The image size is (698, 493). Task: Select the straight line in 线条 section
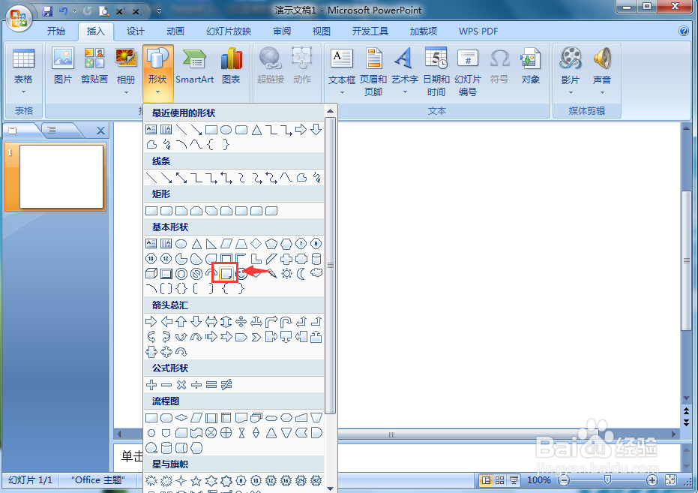tap(151, 178)
